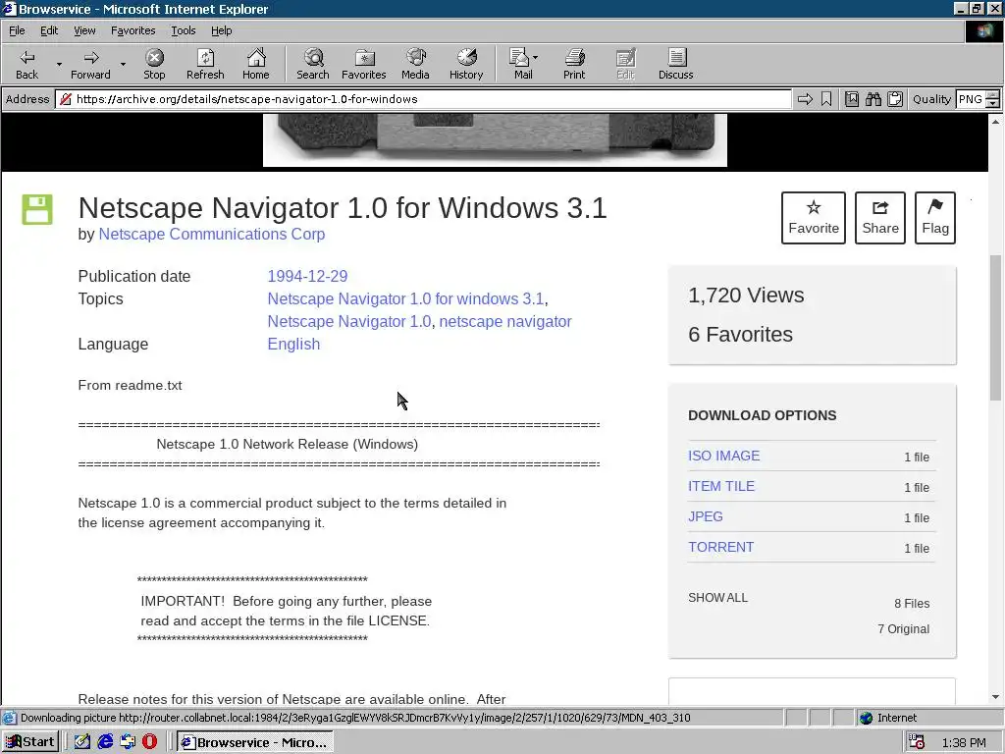Screen dimensions: 1005x754
Task: Download the ITEM TILE option
Action: [x=721, y=486]
